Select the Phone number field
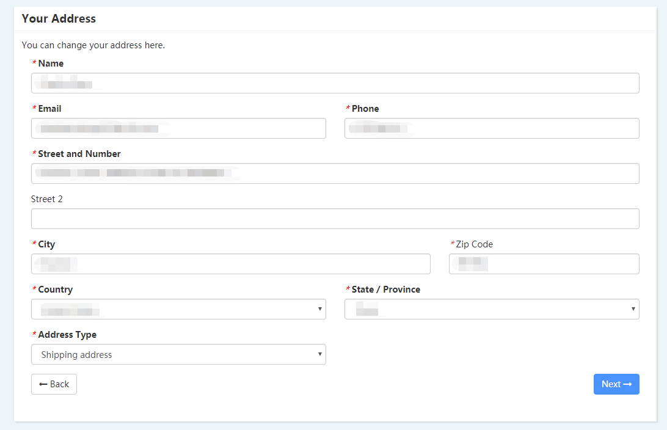 tap(492, 128)
